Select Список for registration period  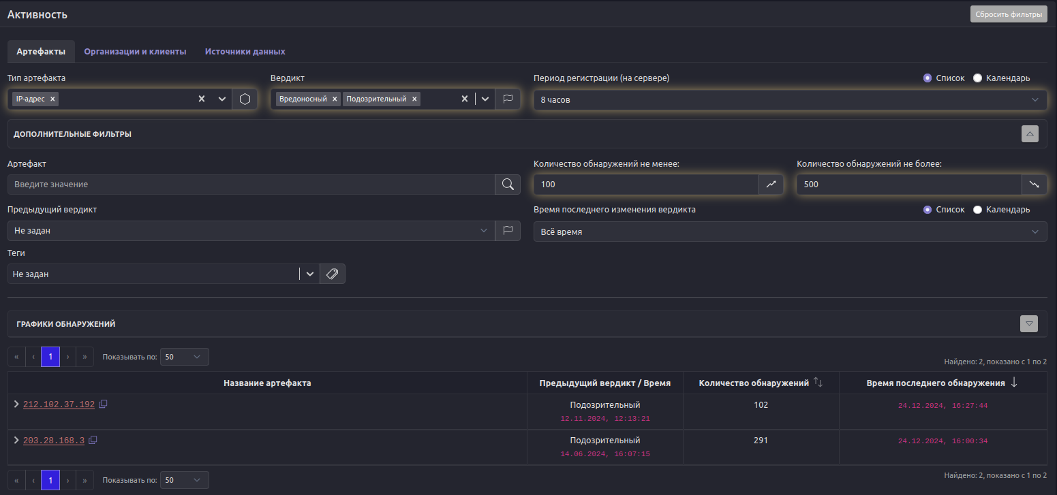tap(928, 78)
